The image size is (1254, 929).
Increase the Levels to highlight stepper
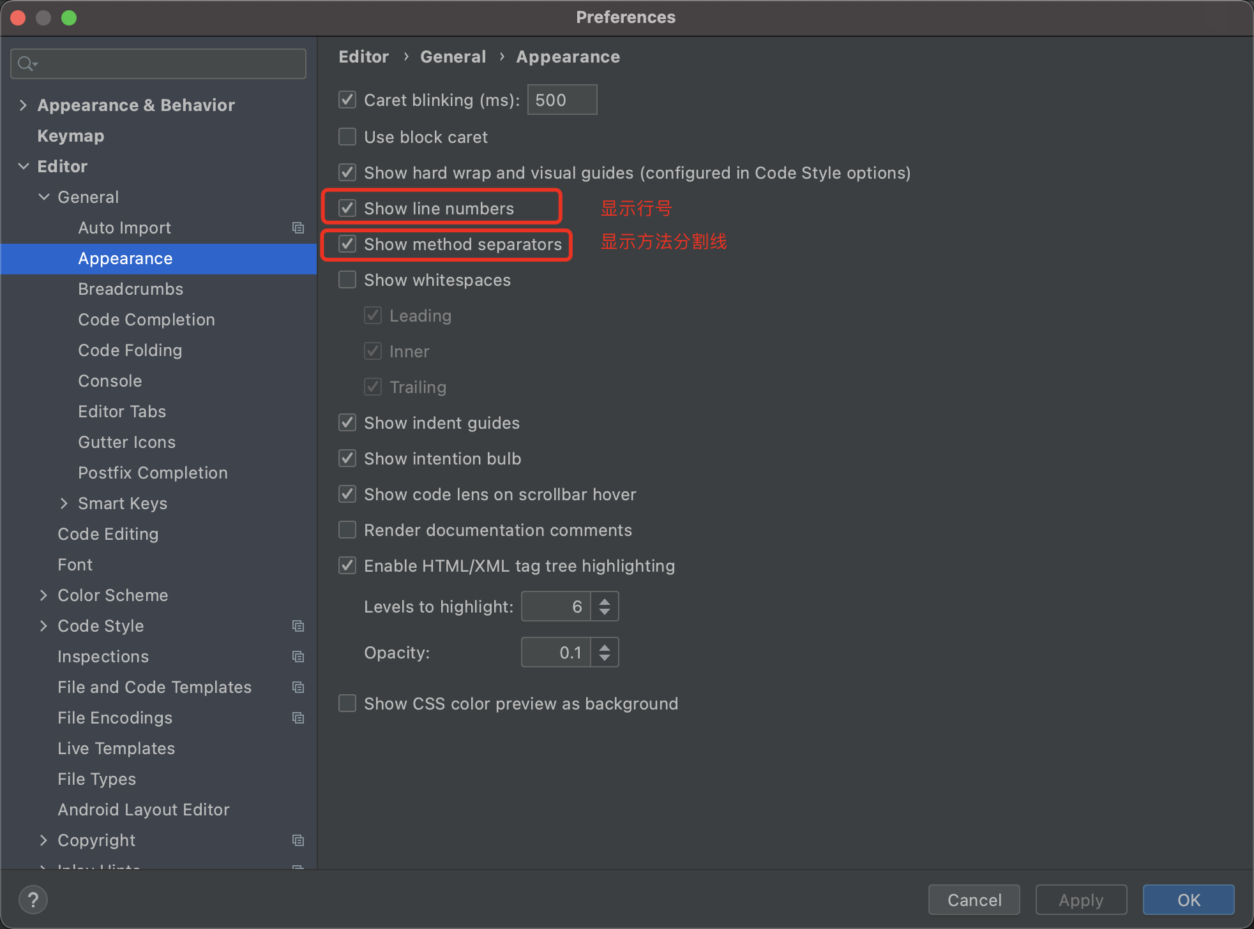(603, 601)
